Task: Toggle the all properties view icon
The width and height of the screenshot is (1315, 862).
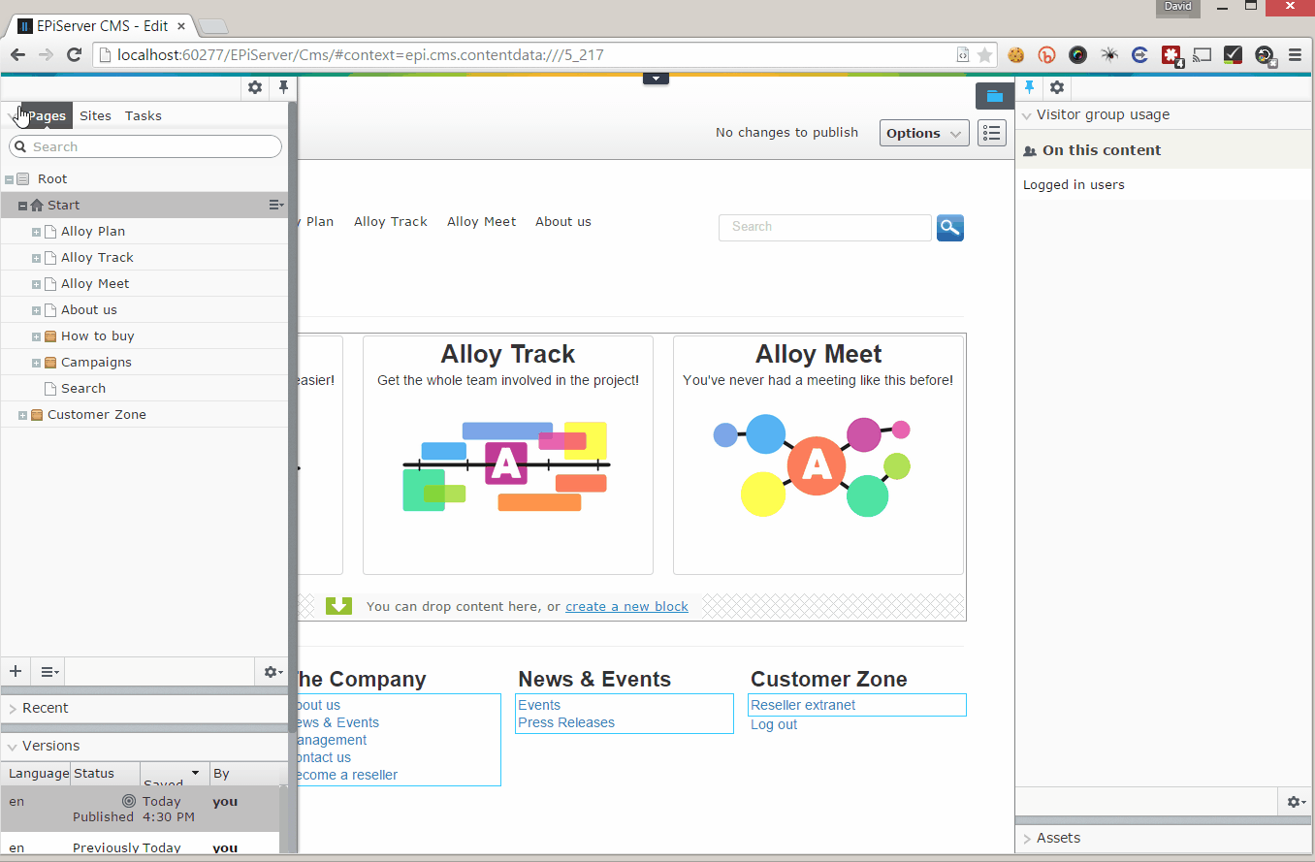Action: (x=992, y=133)
